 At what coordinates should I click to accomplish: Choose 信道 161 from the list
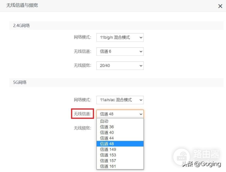point(120,166)
